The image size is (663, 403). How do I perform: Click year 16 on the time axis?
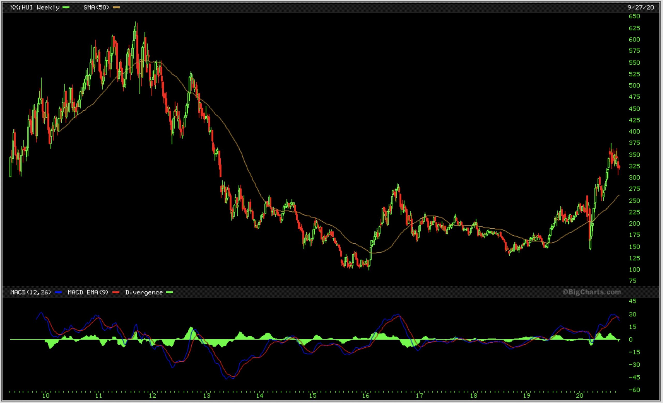point(366,396)
